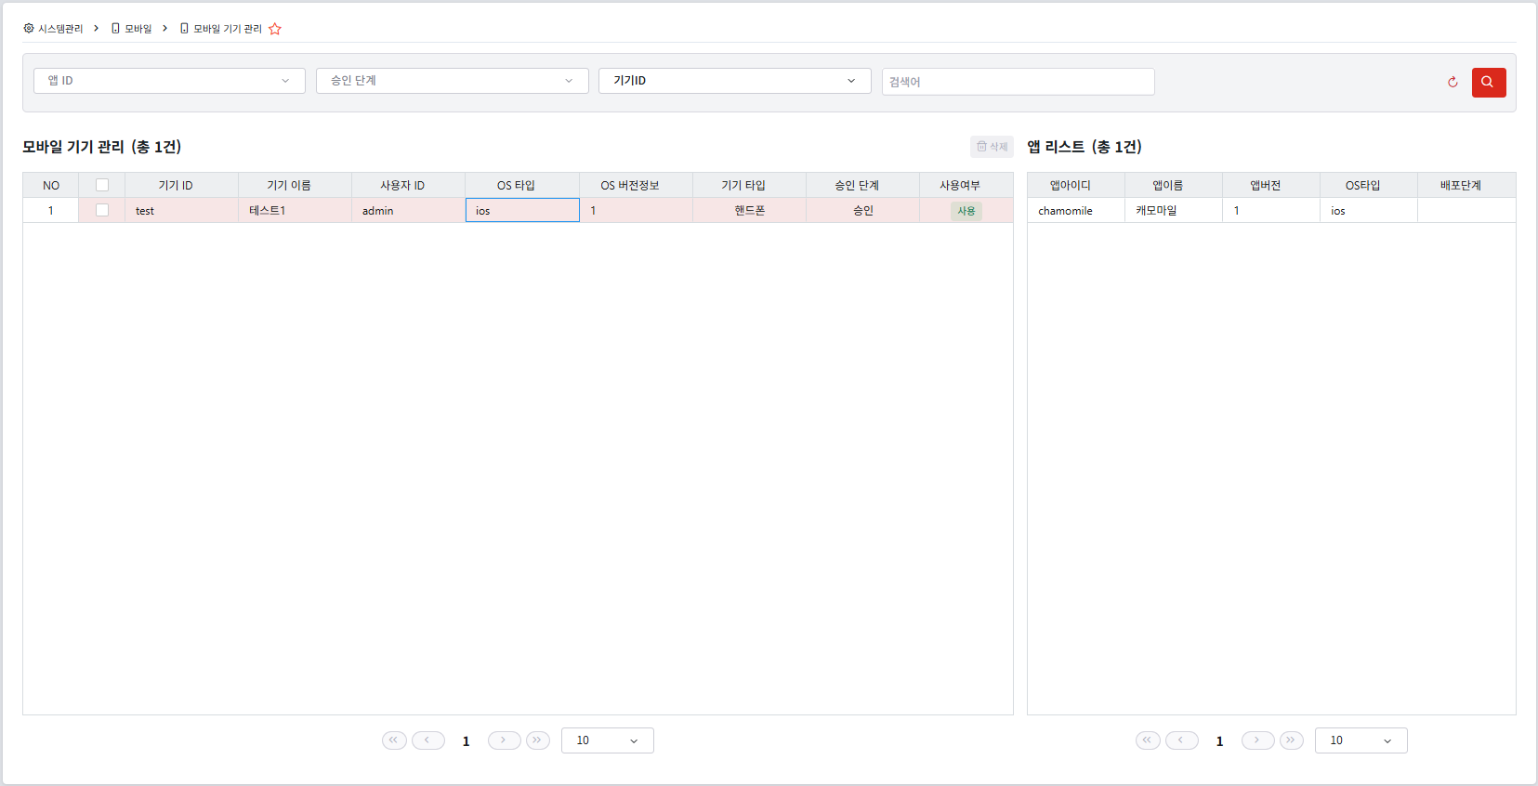Click the 배포단계 column header
The height and width of the screenshot is (786, 1538).
(1466, 185)
